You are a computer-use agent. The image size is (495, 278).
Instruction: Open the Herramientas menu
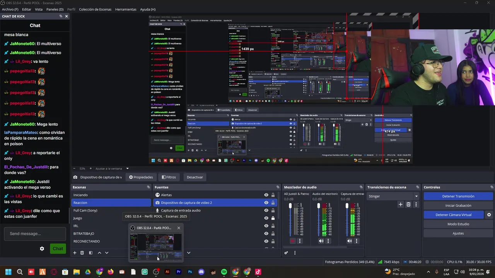pyautogui.click(x=126, y=9)
